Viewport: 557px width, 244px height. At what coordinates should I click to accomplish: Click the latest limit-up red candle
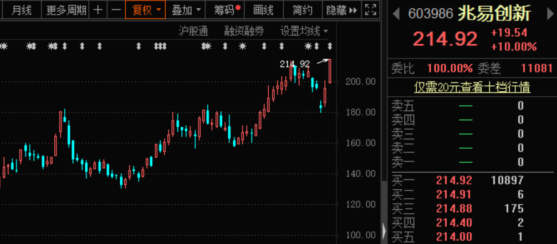pos(330,71)
